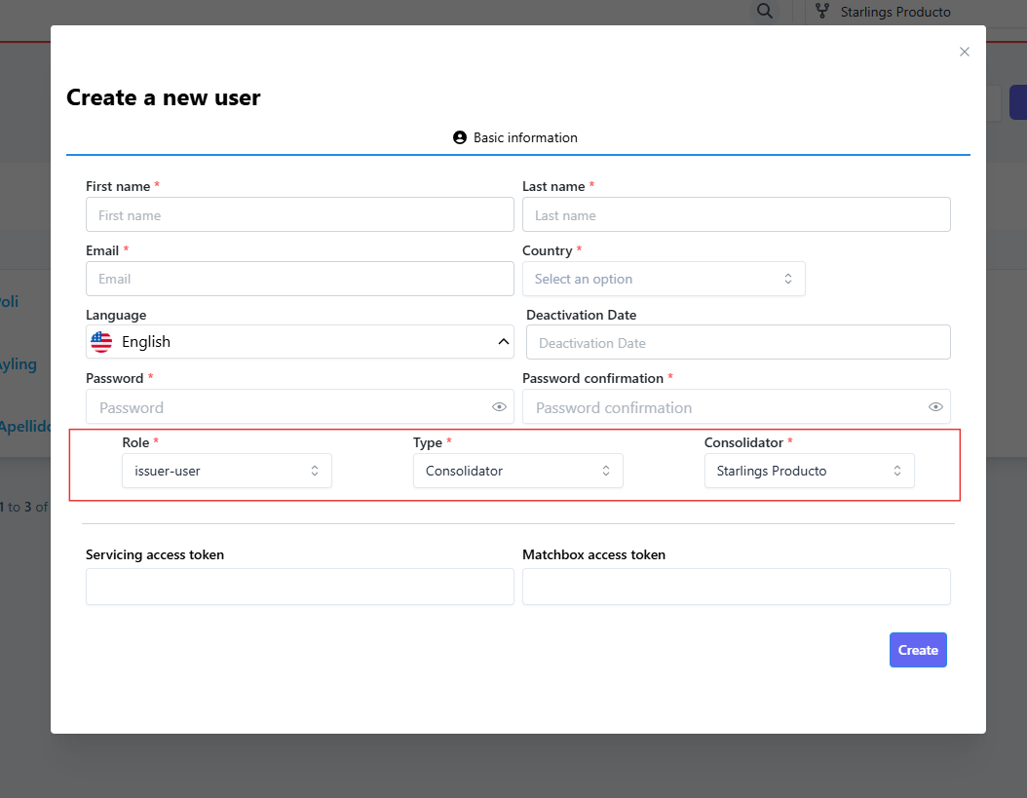Click the Last name text field
Screen dimensions: 1027x798
736,215
